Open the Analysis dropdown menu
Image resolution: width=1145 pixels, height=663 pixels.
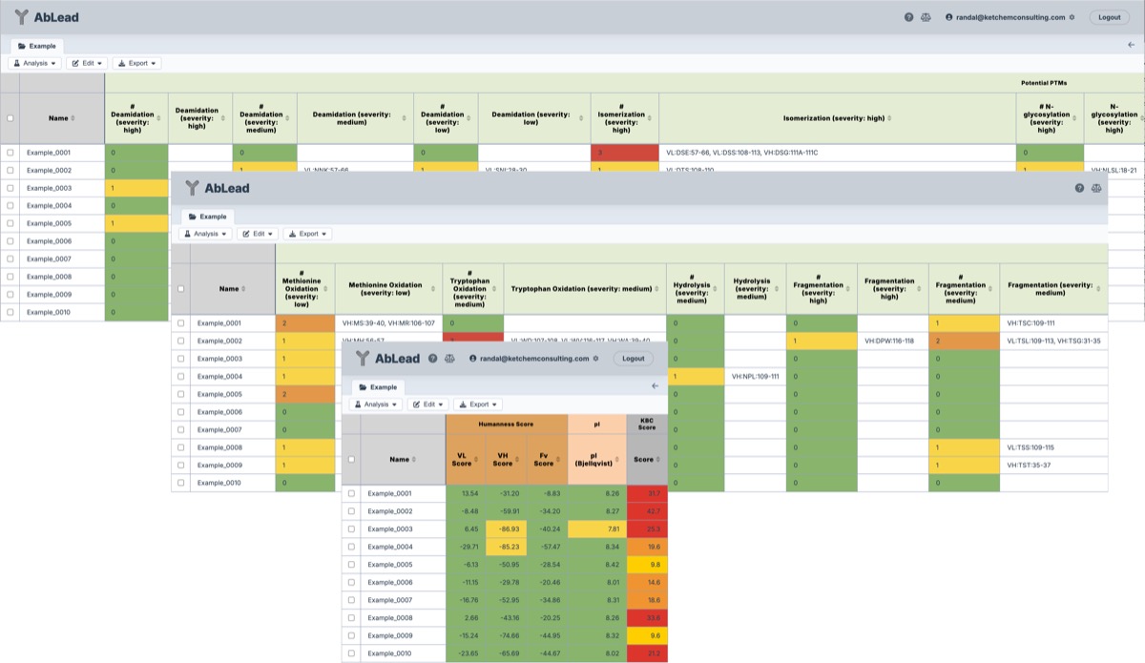click(x=376, y=404)
